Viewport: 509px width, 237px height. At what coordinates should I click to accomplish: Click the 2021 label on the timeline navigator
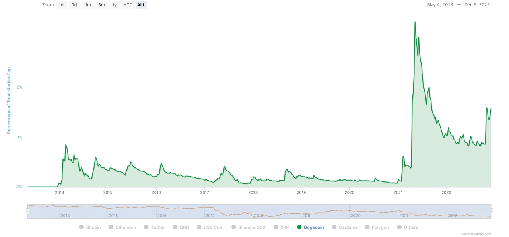[404, 216]
